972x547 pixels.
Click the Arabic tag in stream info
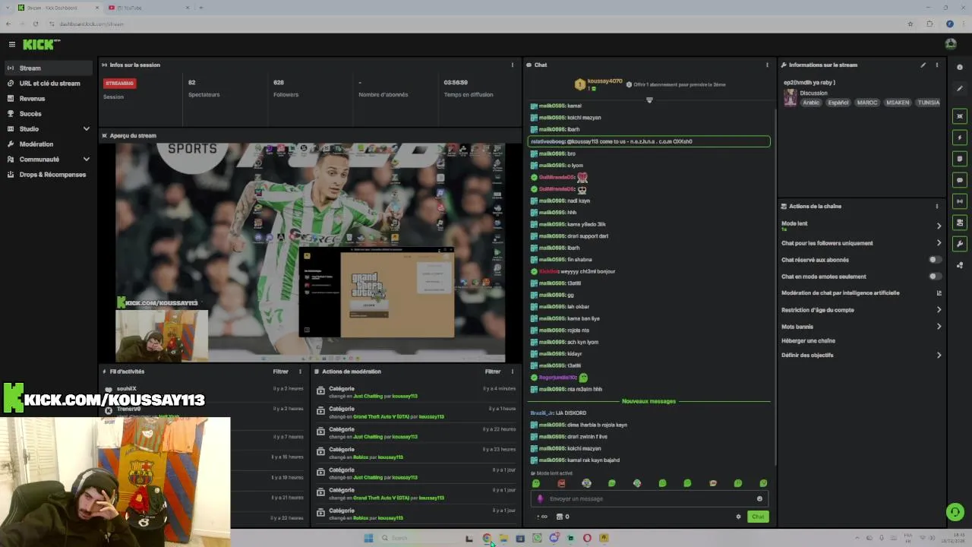point(811,103)
